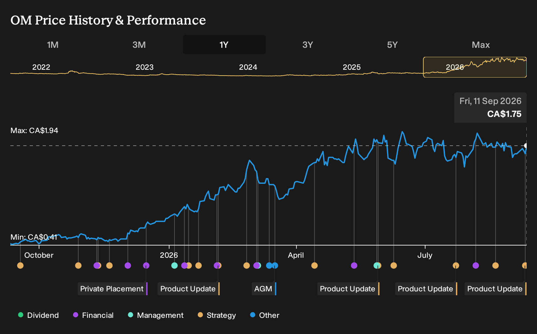Click the "Fri, 11 Sep 2026" tooltip date
The height and width of the screenshot is (334, 537).
pyautogui.click(x=490, y=101)
